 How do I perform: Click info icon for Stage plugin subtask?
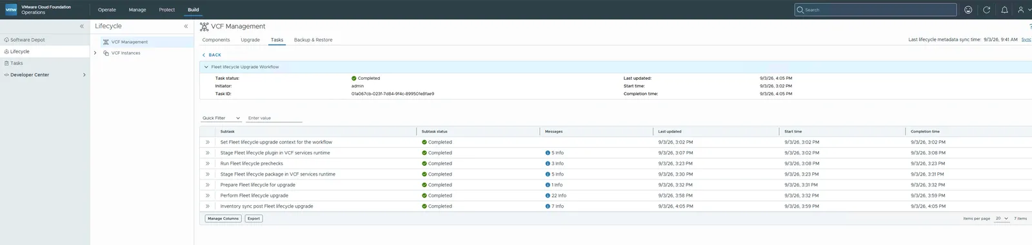[548, 153]
